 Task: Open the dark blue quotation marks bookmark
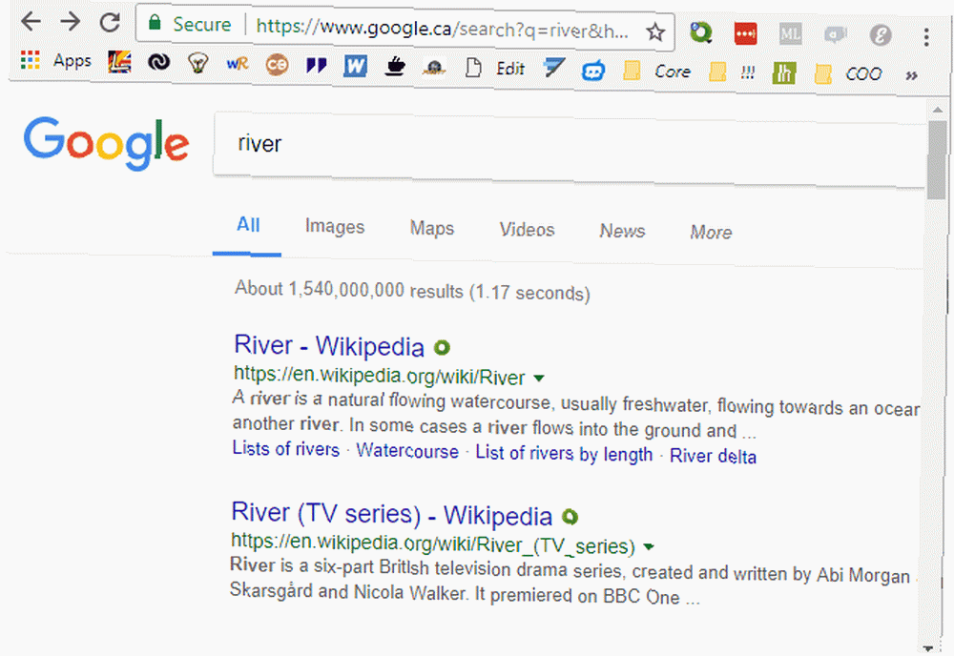pyautogui.click(x=317, y=65)
